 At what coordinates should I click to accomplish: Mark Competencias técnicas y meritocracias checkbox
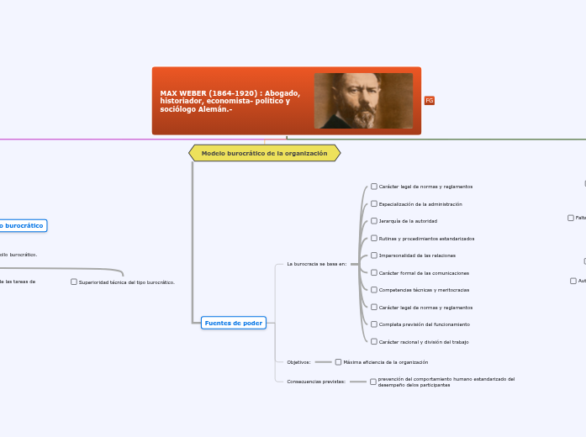pyautogui.click(x=374, y=290)
